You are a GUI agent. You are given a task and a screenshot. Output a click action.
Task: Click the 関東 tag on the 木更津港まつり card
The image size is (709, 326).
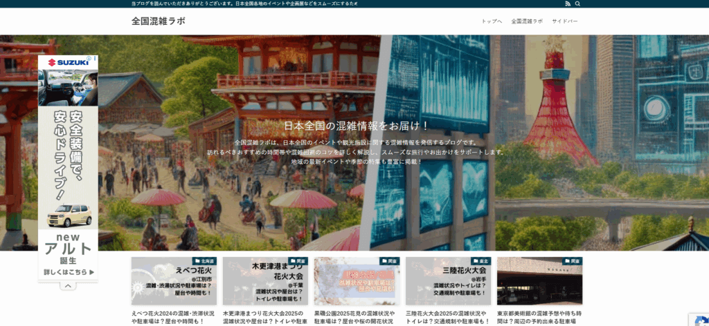[x=299, y=262]
